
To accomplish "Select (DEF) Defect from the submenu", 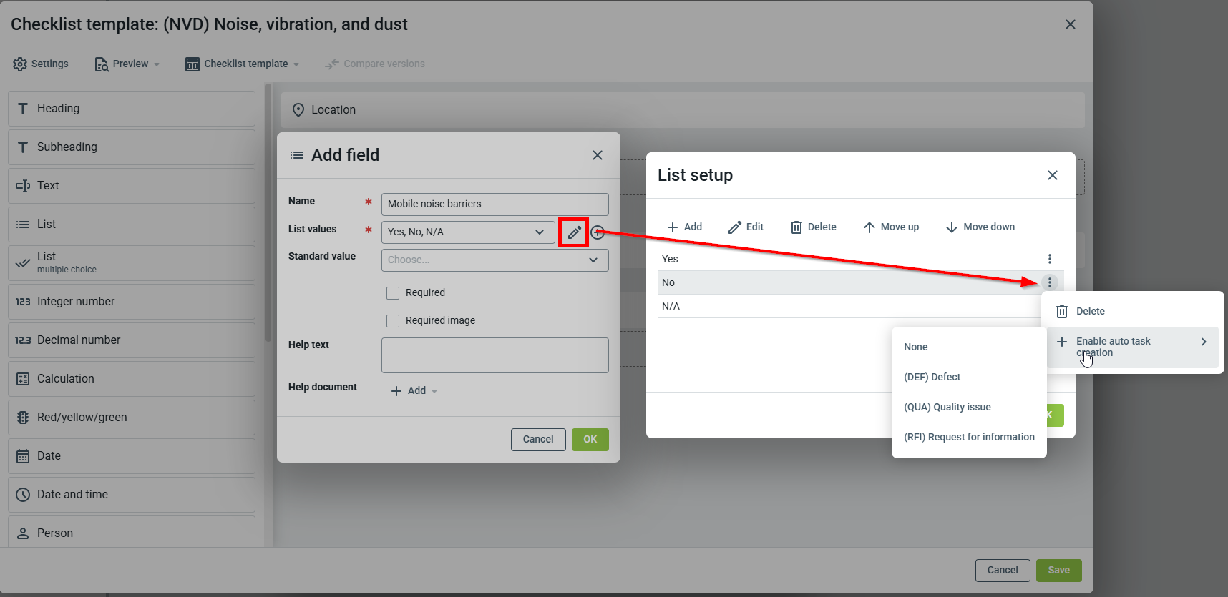I will pos(932,377).
